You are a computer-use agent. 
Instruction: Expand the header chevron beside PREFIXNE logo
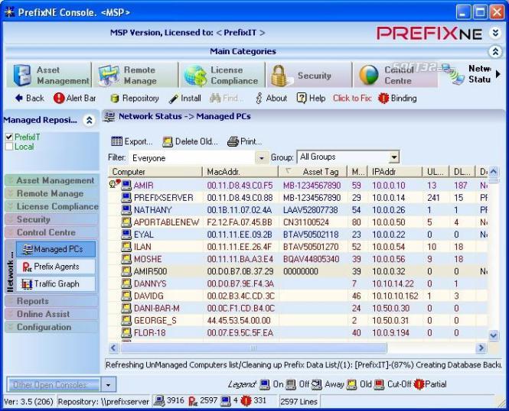[x=495, y=33]
